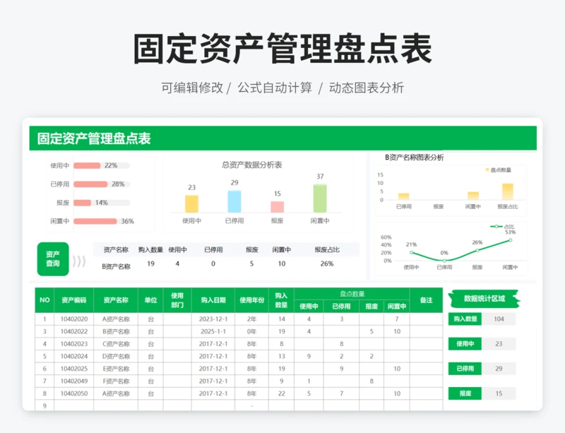Select the E资产名称 cell
This screenshot has width=565, height=433.
[x=116, y=369]
